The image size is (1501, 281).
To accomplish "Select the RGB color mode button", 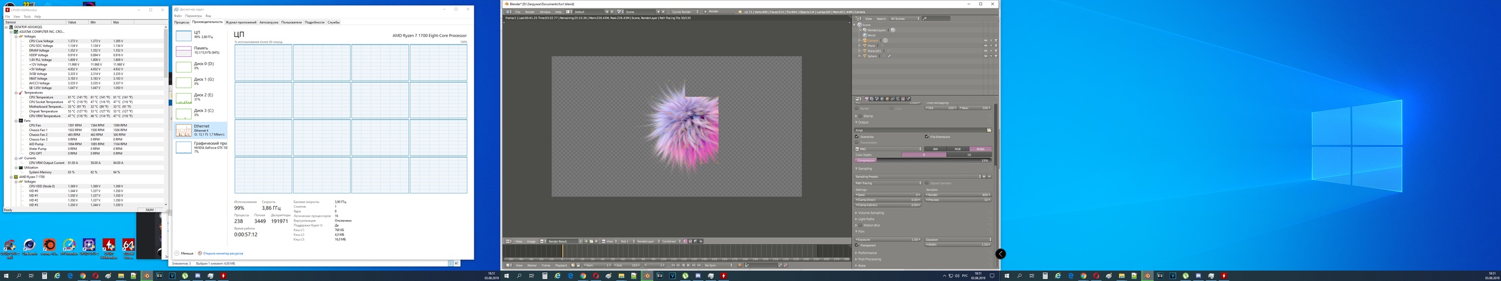I will coord(957,149).
